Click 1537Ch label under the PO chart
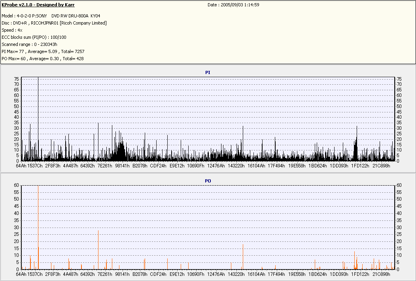Screen dimensions: 416x281 35,274
